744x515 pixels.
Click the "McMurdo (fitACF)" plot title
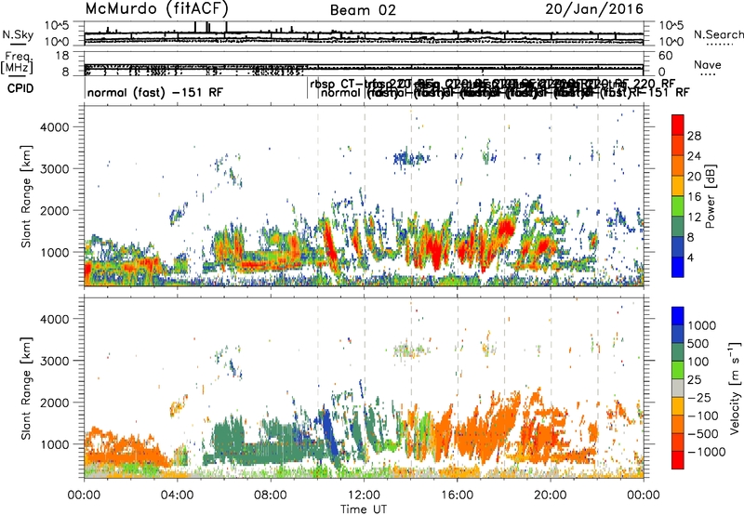coord(157,8)
